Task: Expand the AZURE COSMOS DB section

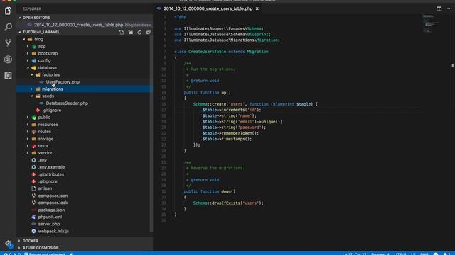Action: point(41,248)
